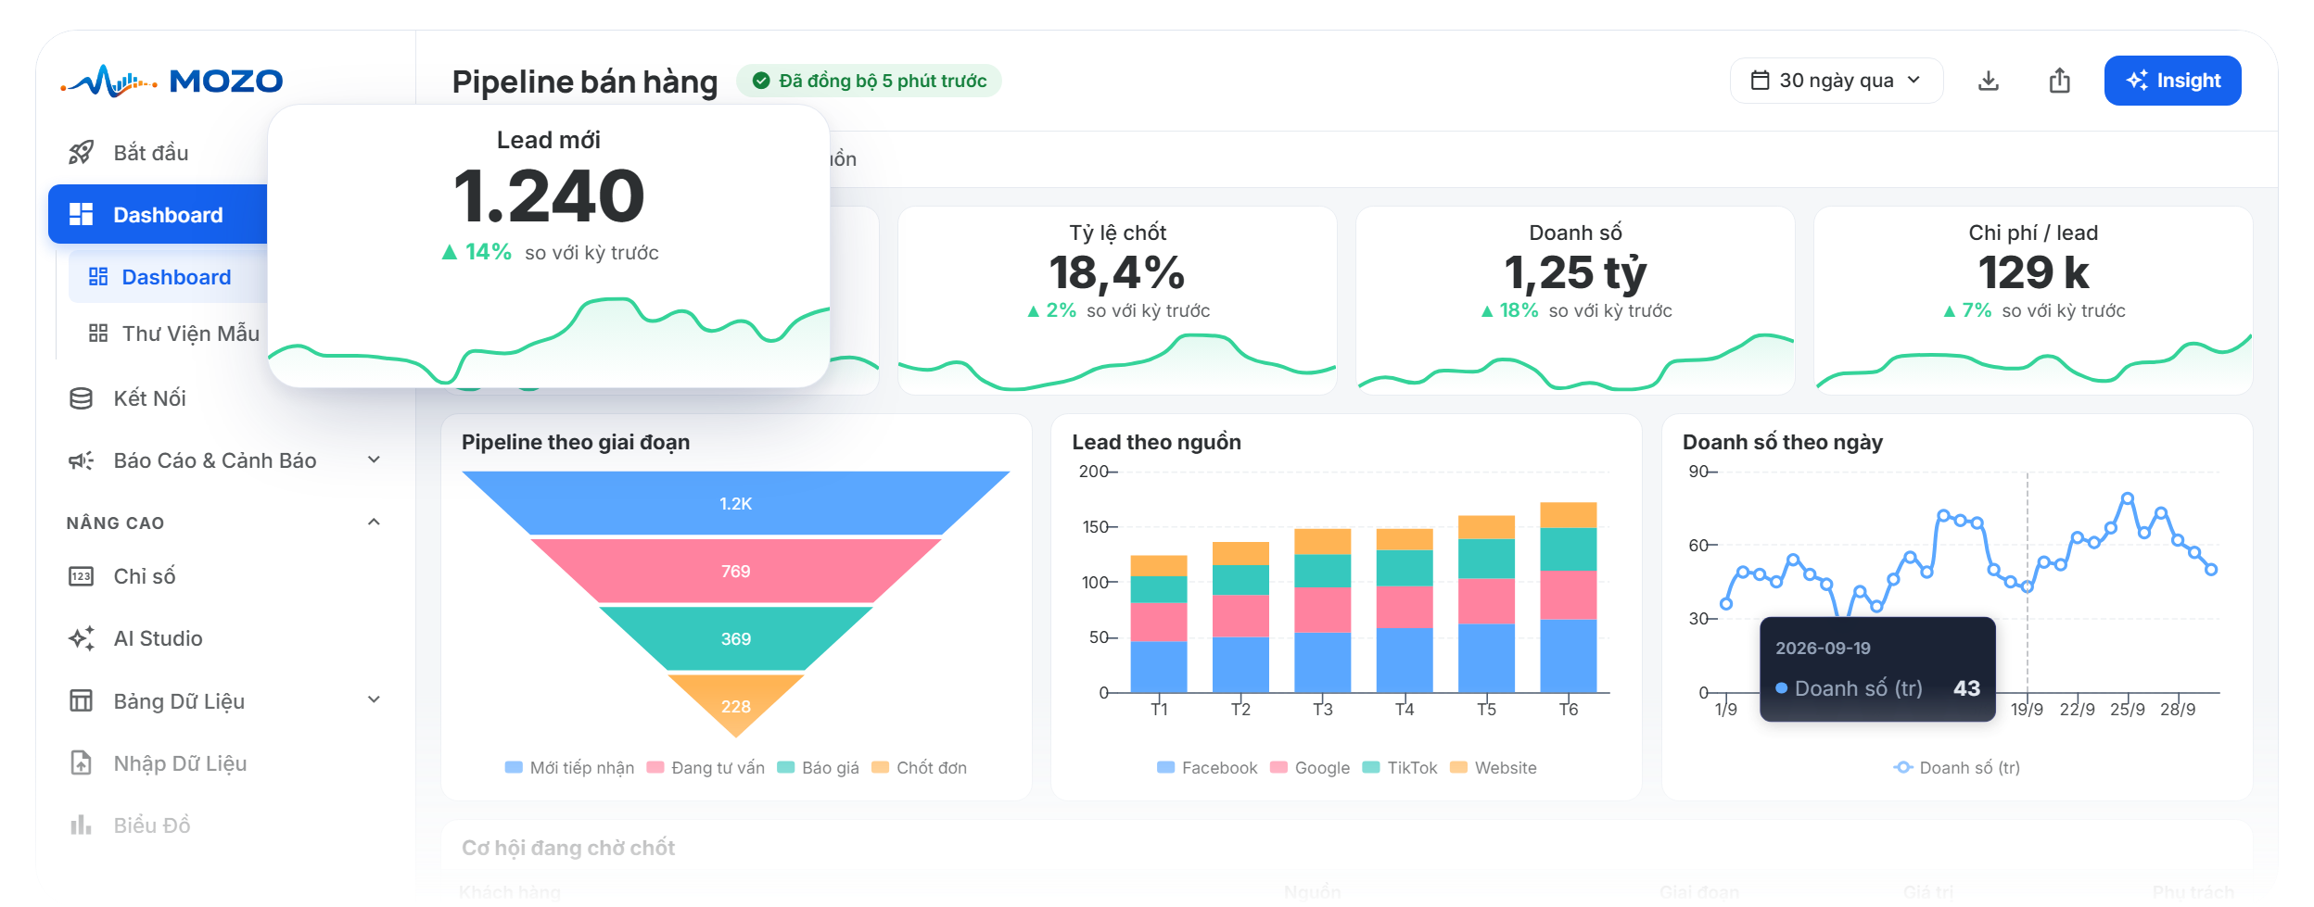This screenshot has height=907, width=2314.
Task: Click the T3 stacked bar
Action: [1323, 611]
